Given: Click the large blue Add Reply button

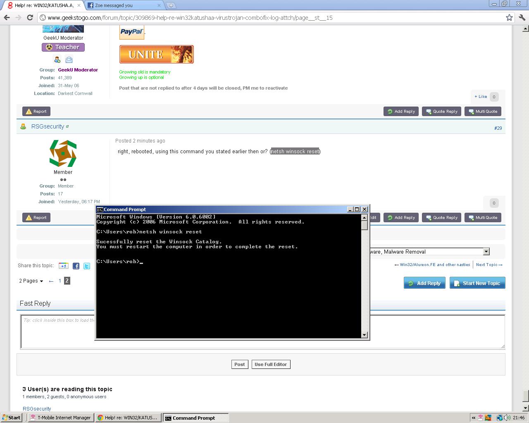Looking at the screenshot, I should click(x=424, y=283).
